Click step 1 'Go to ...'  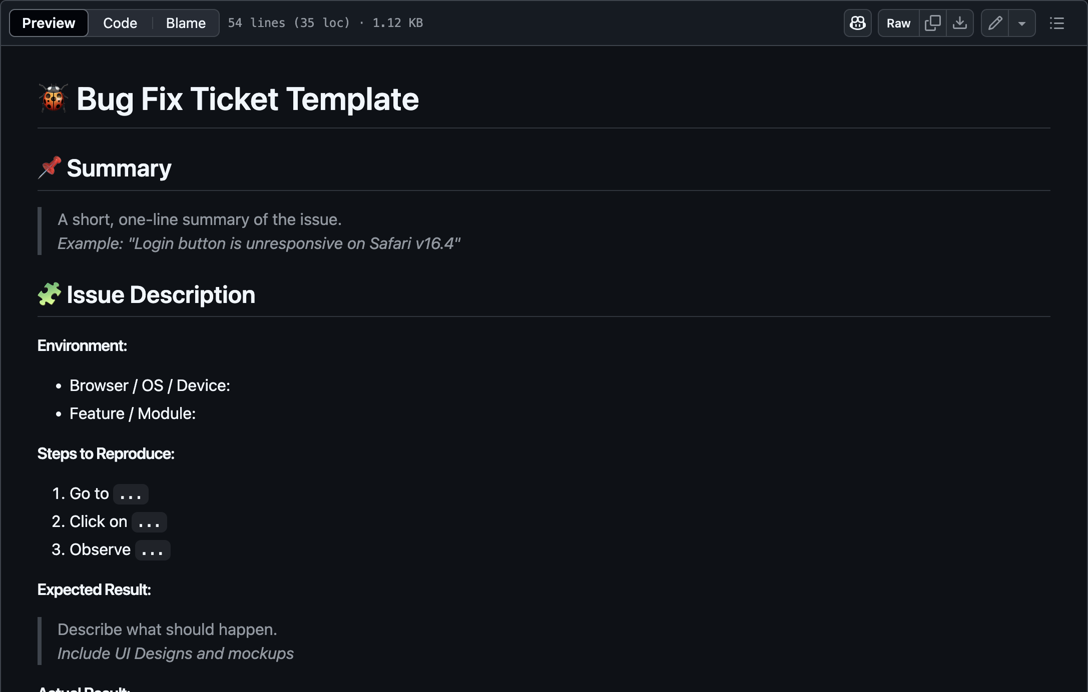point(109,493)
